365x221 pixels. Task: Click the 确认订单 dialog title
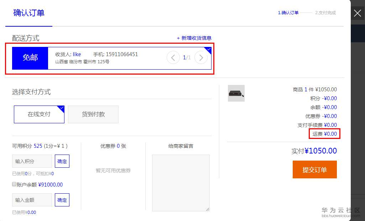(29, 13)
